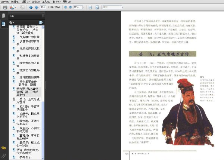
Task: Open the 视图 menu
Action: 25,1
